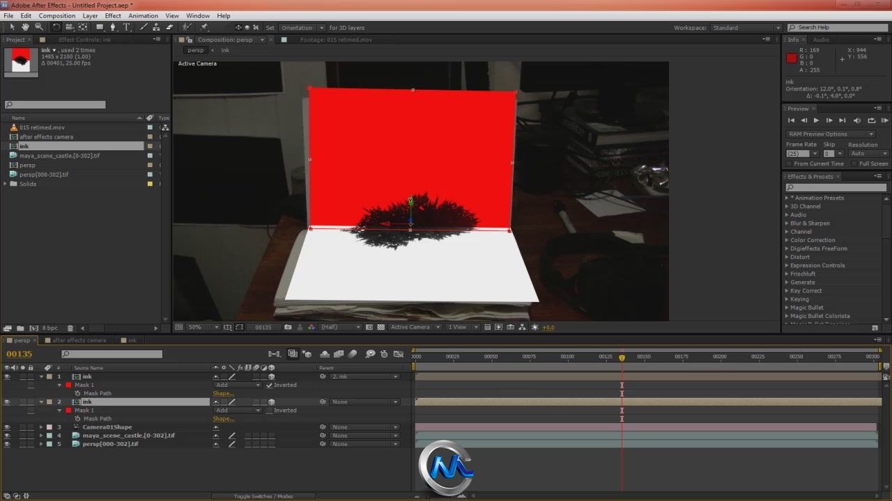Select the Eraser tool
This screenshot has width=892, height=501.
point(169,27)
